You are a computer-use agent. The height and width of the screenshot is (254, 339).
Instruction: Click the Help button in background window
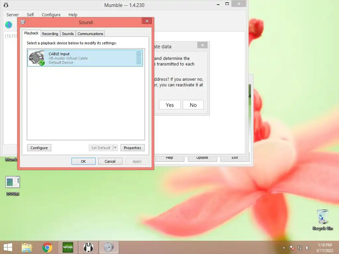pyautogui.click(x=169, y=158)
